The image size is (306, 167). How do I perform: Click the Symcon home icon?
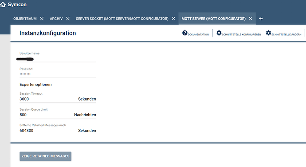click(x=3, y=4)
